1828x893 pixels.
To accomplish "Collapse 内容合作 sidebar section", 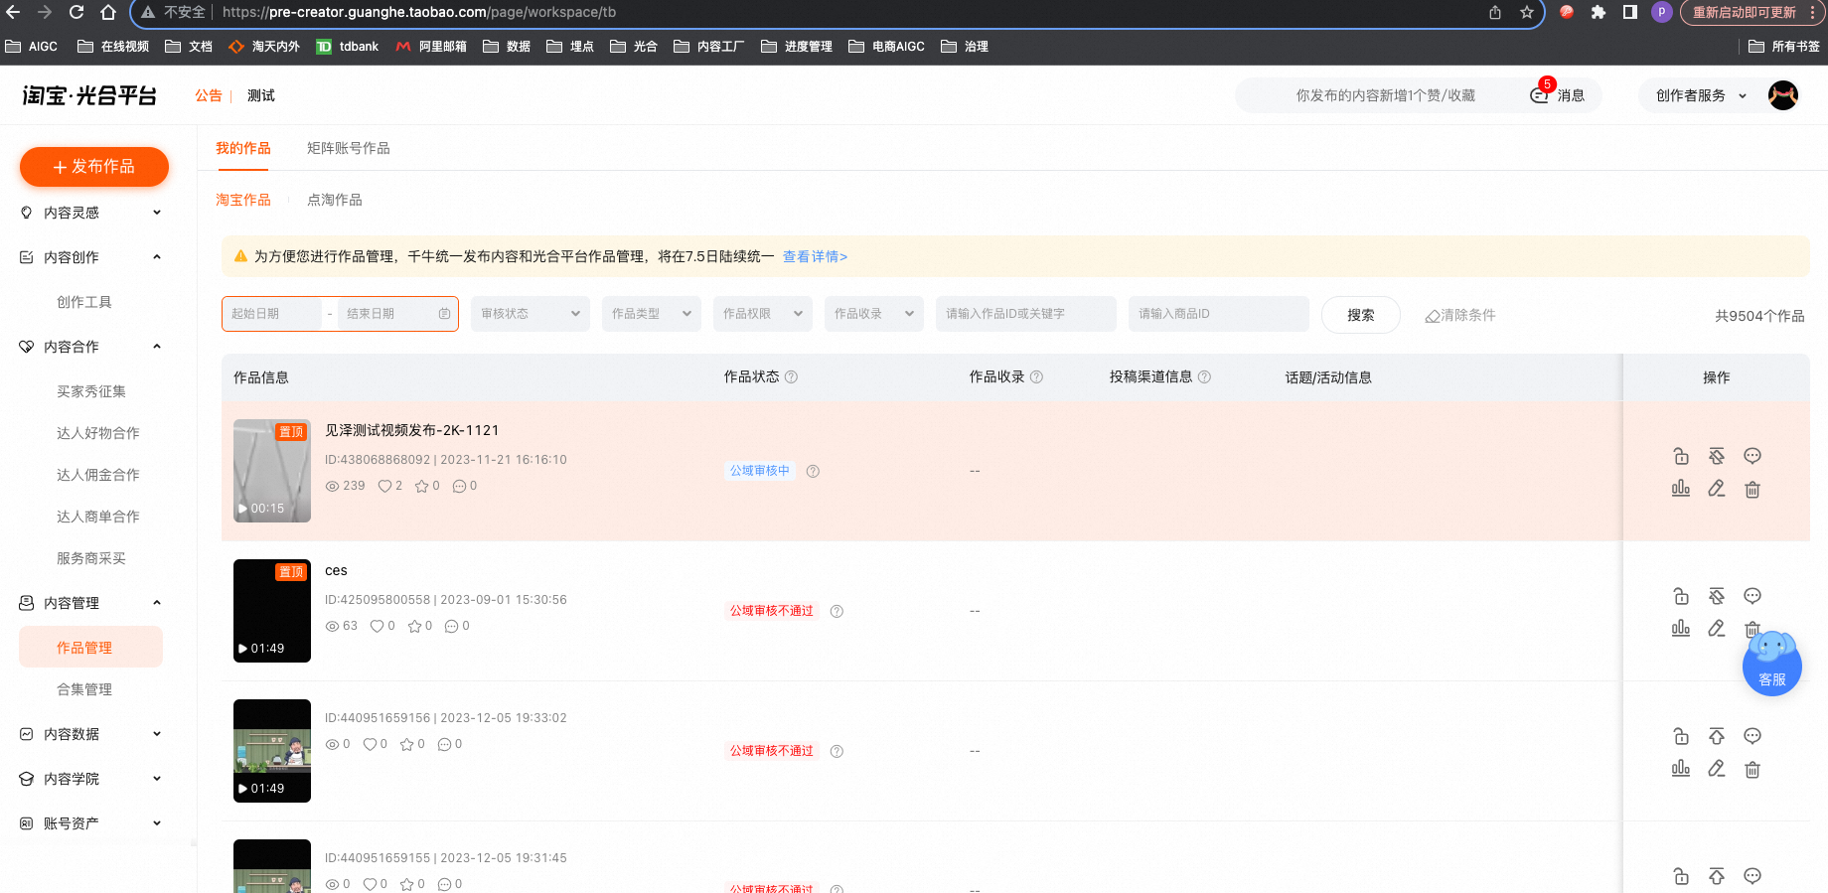I will (x=90, y=347).
